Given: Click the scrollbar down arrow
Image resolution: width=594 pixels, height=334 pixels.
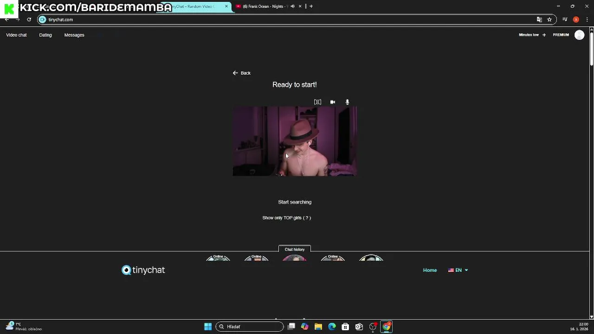Looking at the screenshot, I should (591, 317).
